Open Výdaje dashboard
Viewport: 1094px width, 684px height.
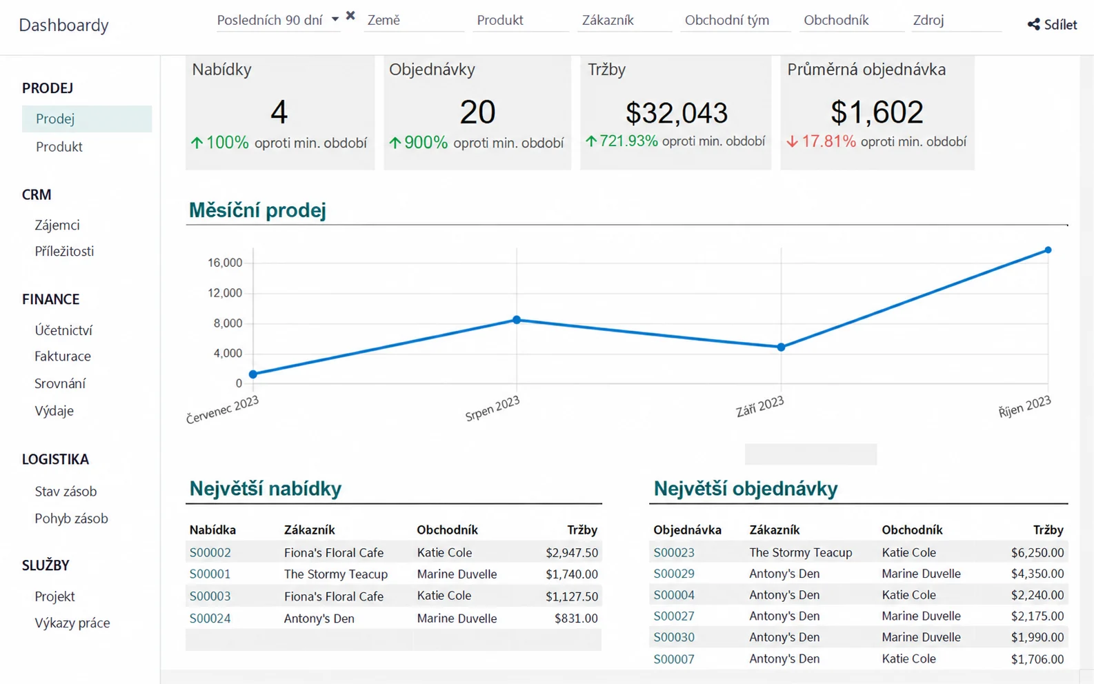tap(54, 411)
